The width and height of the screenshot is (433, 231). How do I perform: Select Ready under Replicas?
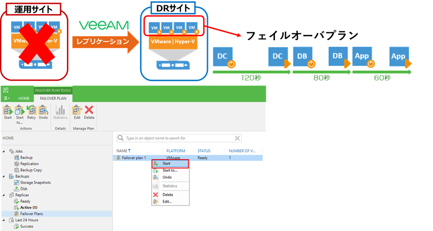pyautogui.click(x=25, y=202)
